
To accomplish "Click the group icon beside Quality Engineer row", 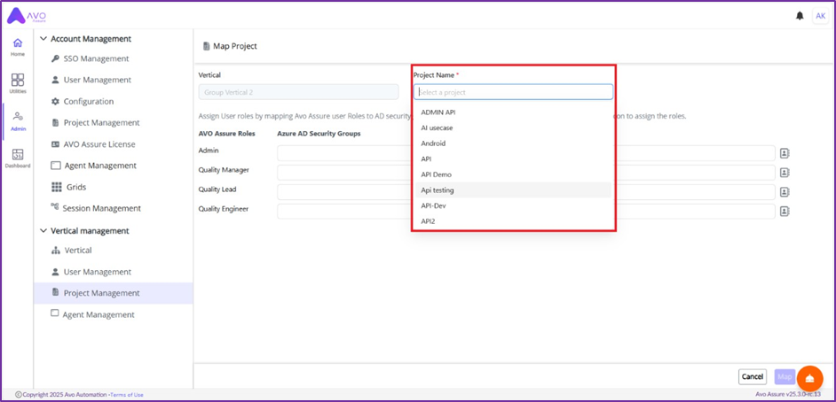I will (784, 211).
